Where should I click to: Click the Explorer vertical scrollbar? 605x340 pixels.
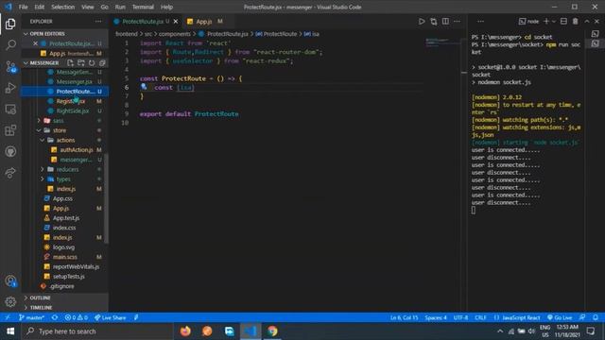[x=106, y=198]
